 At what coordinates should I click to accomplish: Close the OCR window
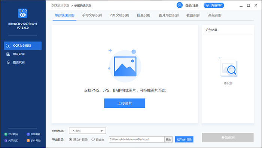coord(256,5)
